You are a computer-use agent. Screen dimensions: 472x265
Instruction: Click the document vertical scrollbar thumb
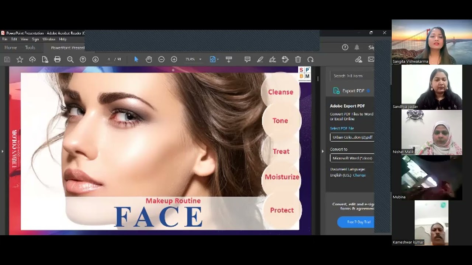[x=318, y=78]
